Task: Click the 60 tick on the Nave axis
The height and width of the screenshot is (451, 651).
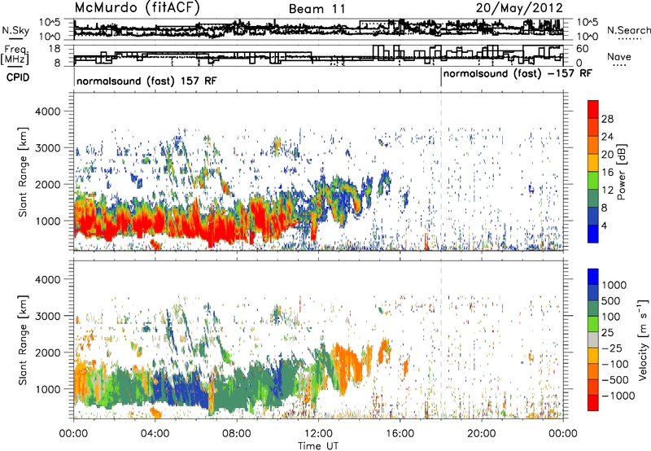Action: (x=583, y=49)
